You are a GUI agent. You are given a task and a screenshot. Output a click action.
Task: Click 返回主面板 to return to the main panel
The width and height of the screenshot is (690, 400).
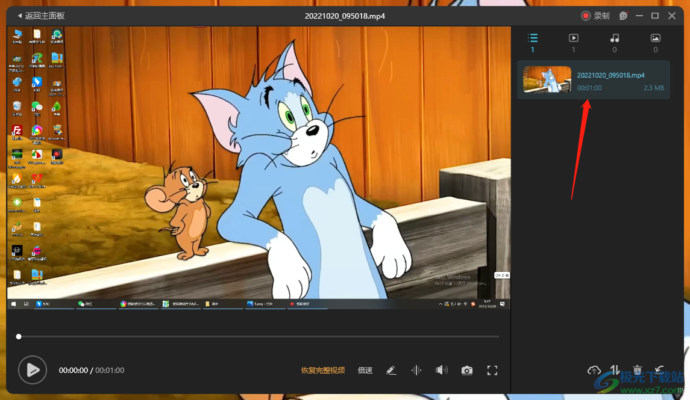42,16
